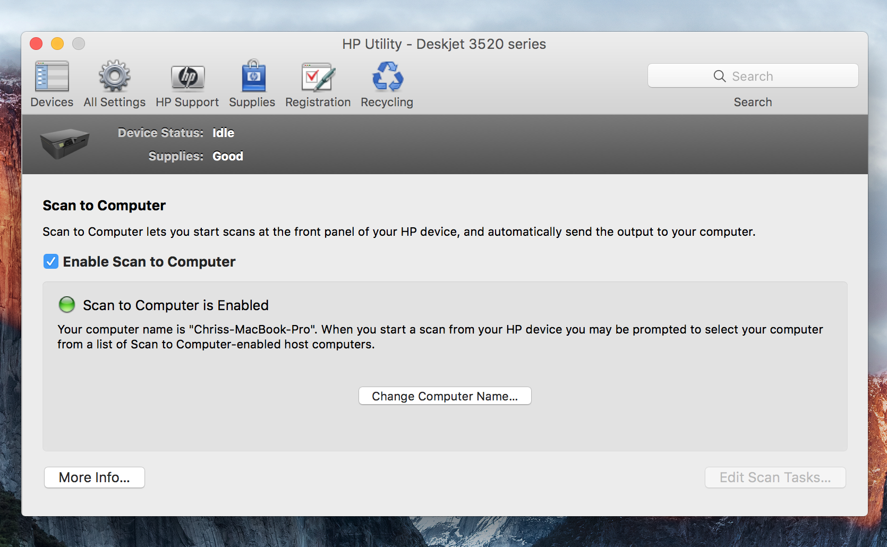Image resolution: width=887 pixels, height=547 pixels.
Task: Open the Registration icon
Action: pos(318,77)
